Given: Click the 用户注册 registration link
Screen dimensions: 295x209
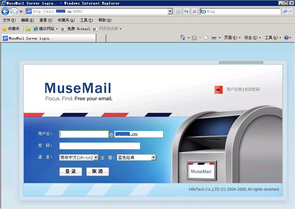Looking at the screenshot, I should 234,89.
